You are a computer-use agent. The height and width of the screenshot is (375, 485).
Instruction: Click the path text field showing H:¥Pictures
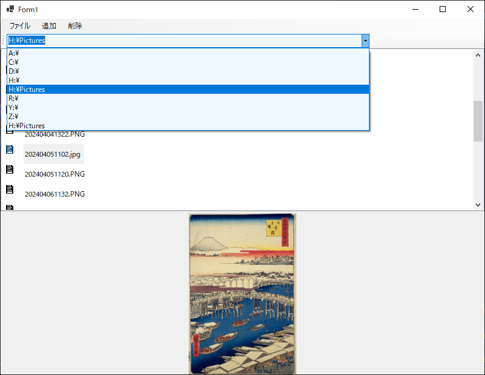click(184, 41)
